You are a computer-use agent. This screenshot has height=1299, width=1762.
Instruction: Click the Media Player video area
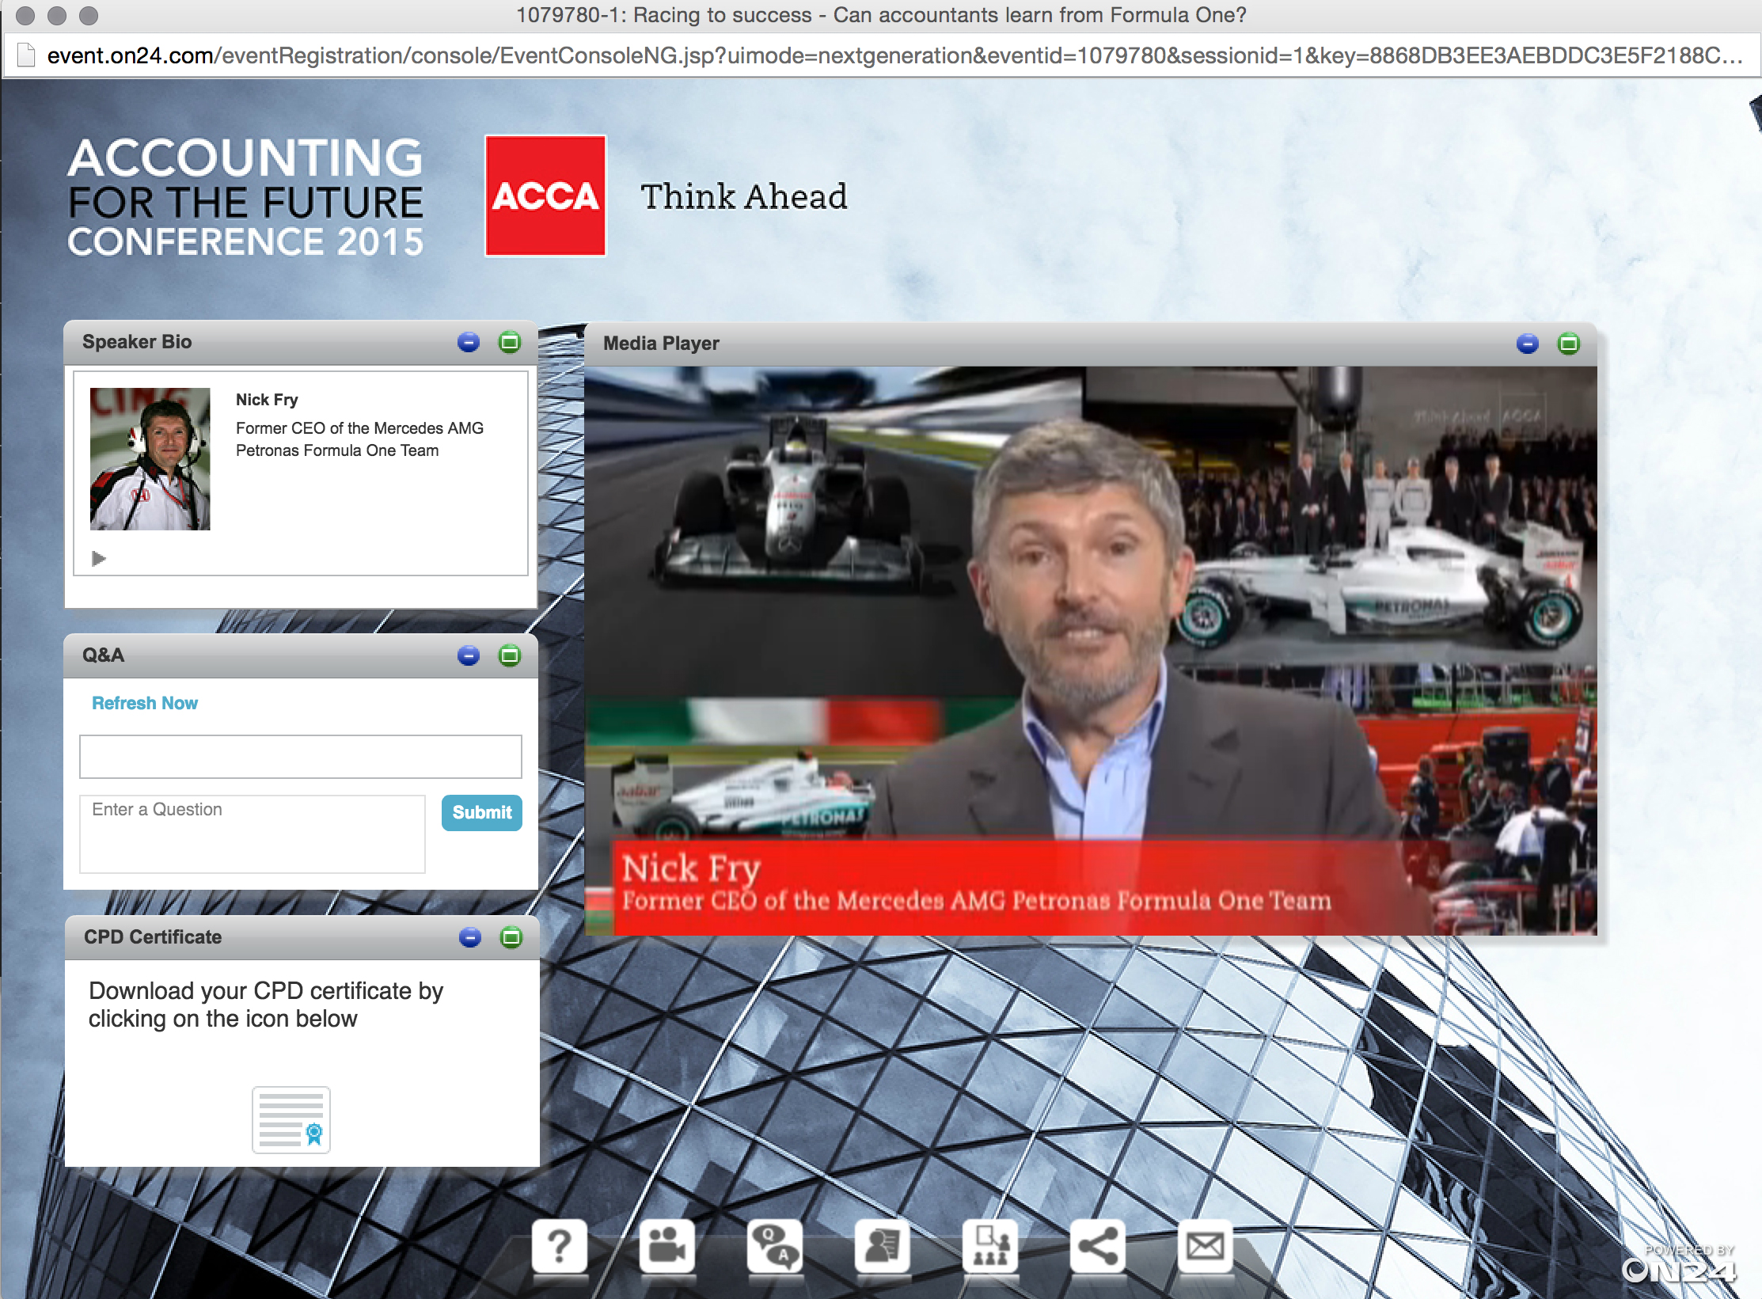pyautogui.click(x=1090, y=650)
